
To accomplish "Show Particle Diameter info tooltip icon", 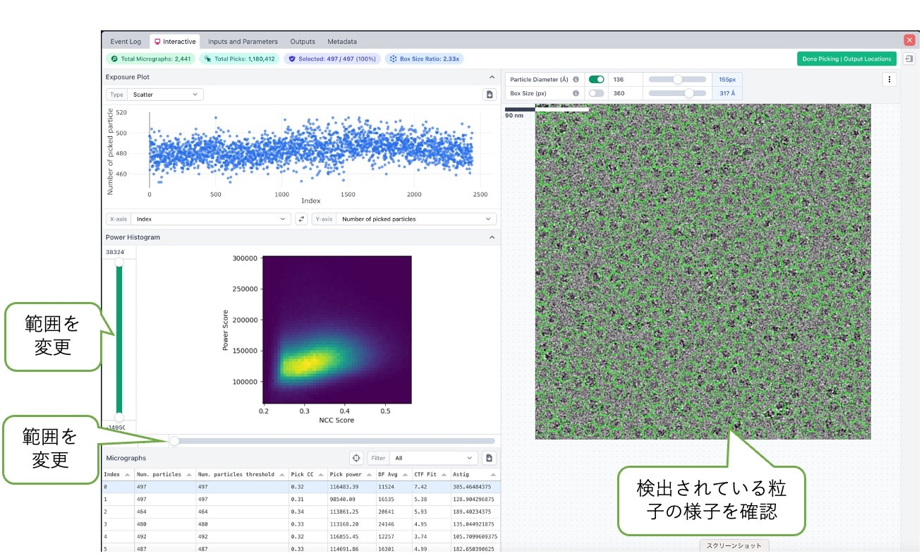I will pos(576,80).
